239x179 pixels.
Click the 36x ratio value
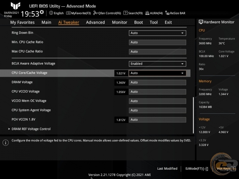(x=201, y=69)
